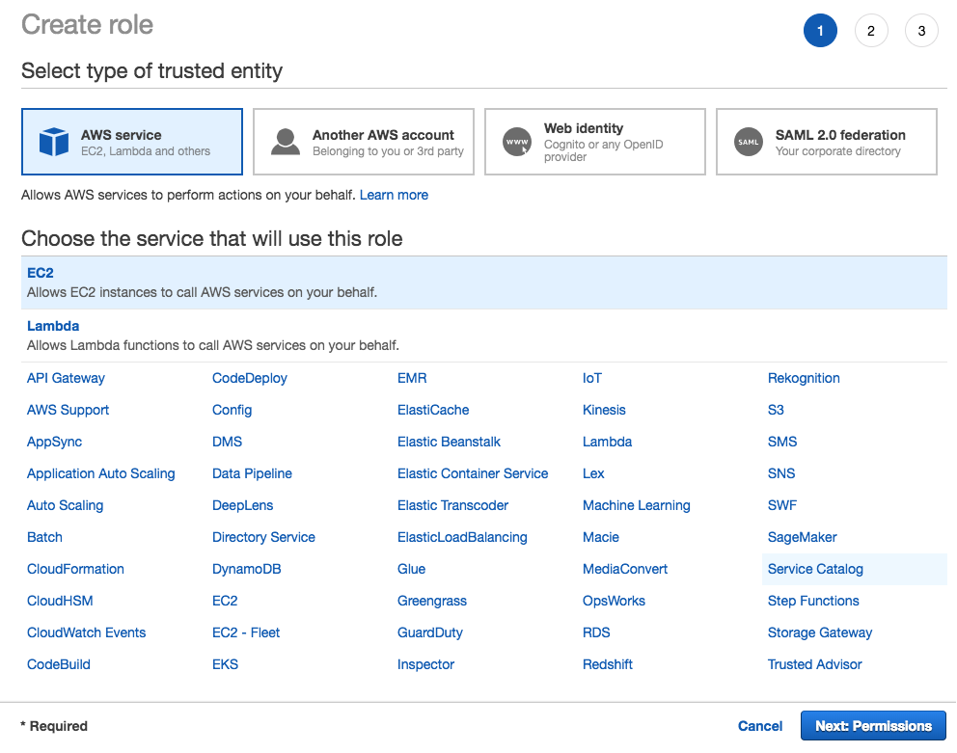Select CodeDeploy service
This screenshot has width=957, height=753.
coord(250,378)
